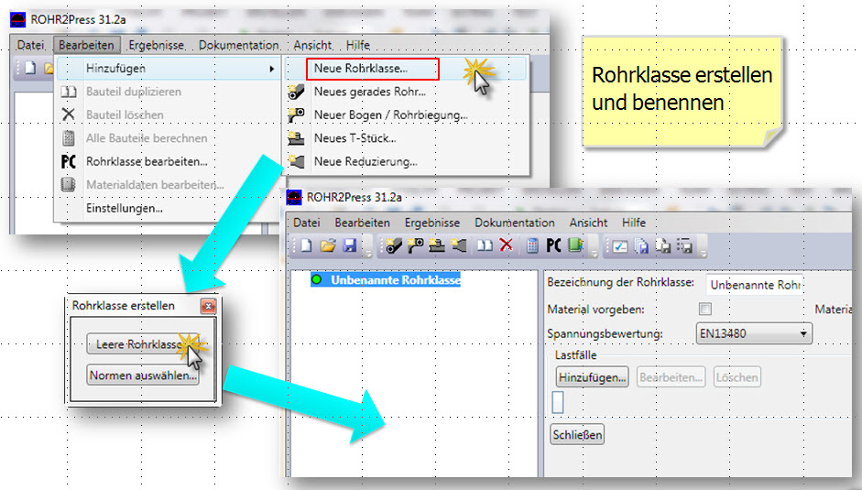Viewport: 862px width, 490px height.
Task: Click green status circle beside Unbenannte Rohrklasse
Action: coord(317,279)
